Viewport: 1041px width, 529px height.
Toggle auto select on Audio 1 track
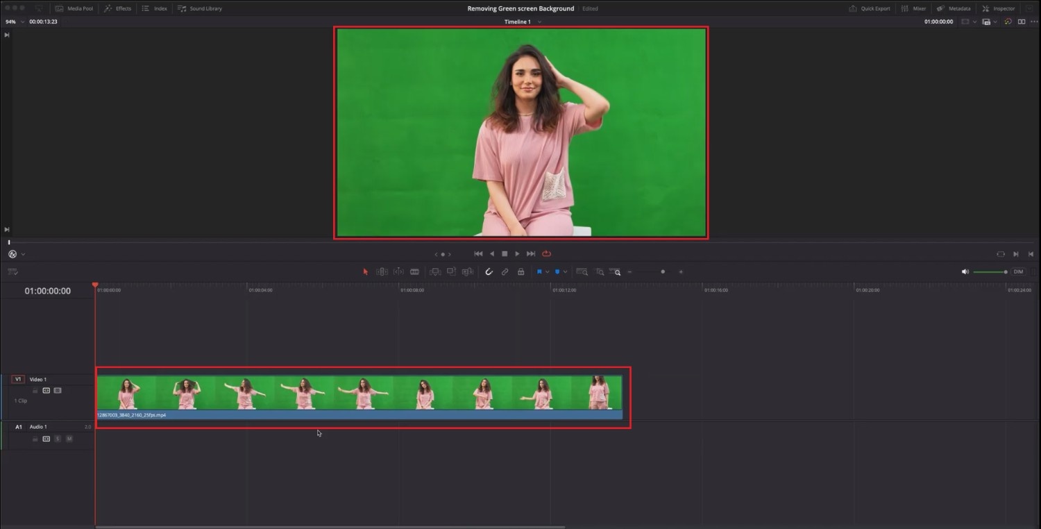pos(46,439)
